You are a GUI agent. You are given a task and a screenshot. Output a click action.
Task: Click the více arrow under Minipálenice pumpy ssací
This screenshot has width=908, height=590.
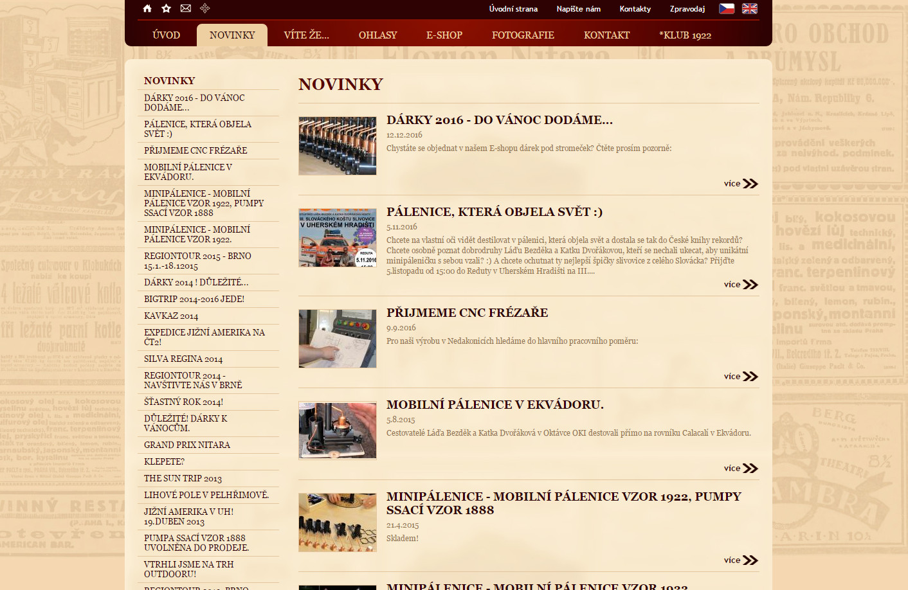pos(750,560)
